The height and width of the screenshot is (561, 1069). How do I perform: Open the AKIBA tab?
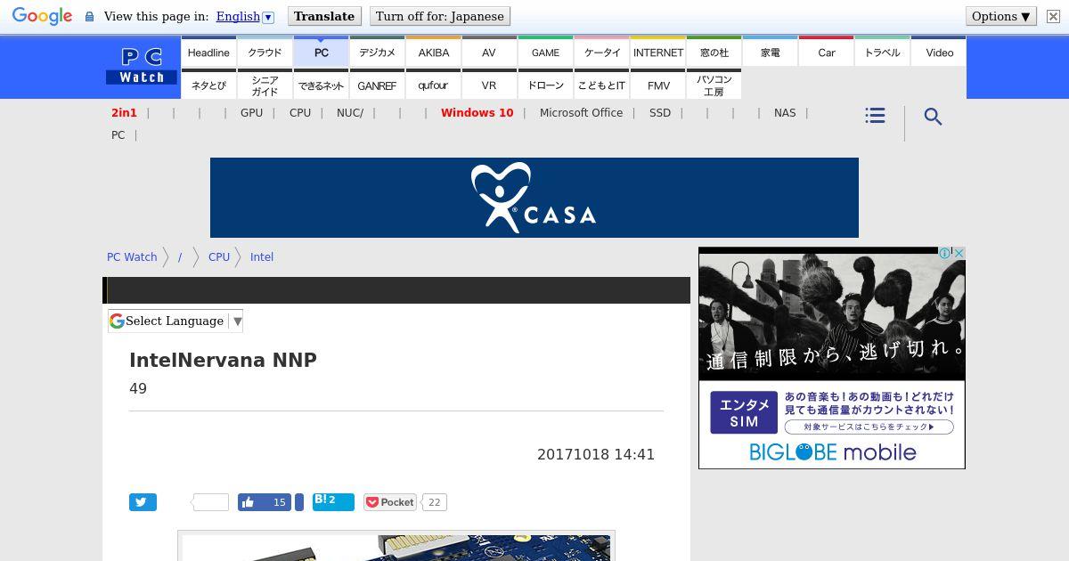433,53
